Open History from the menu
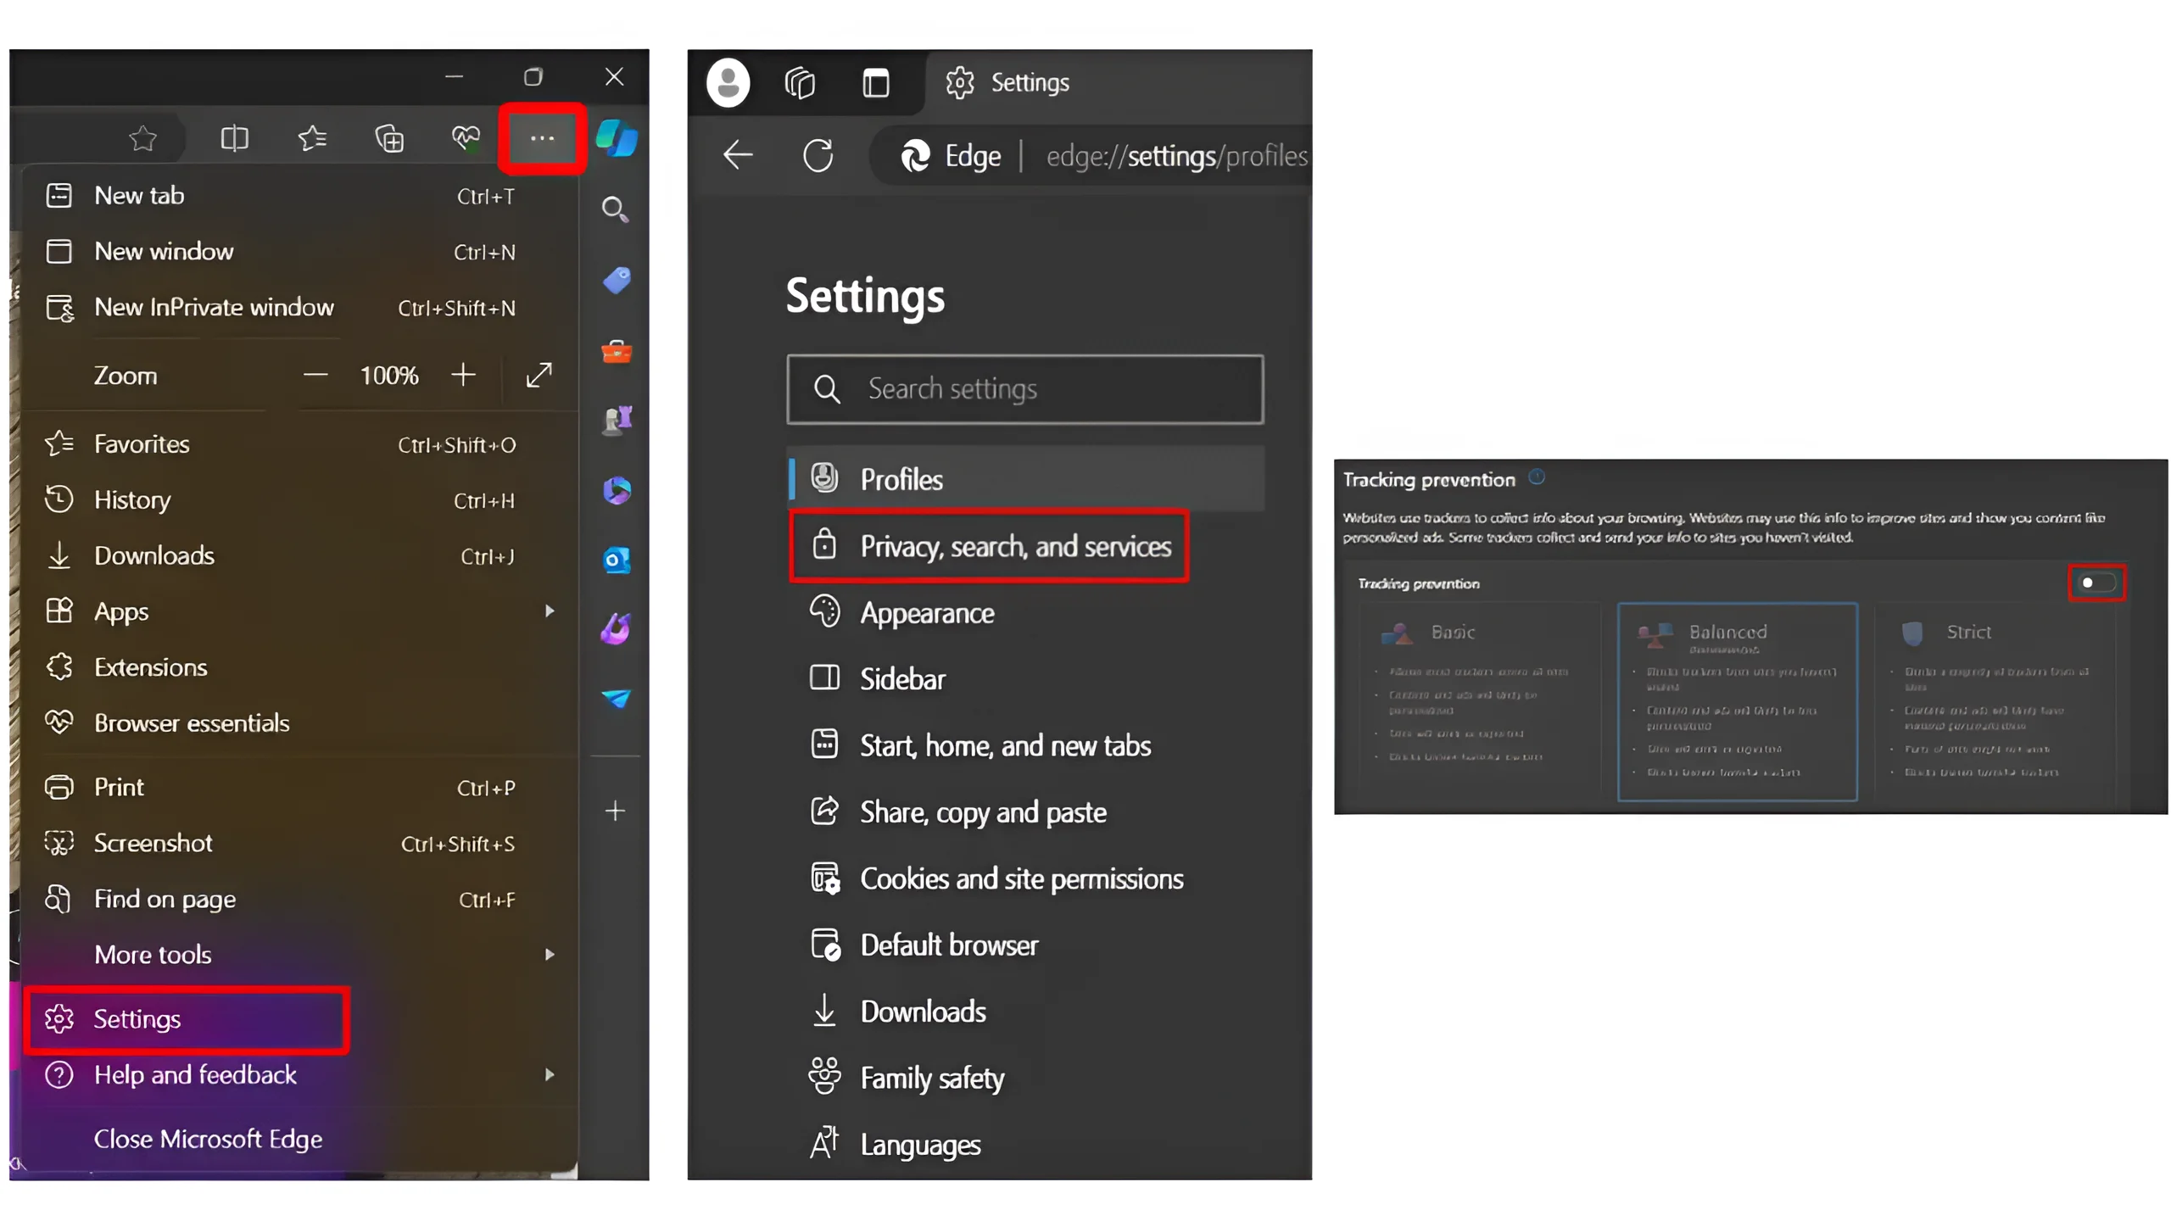 (301, 500)
